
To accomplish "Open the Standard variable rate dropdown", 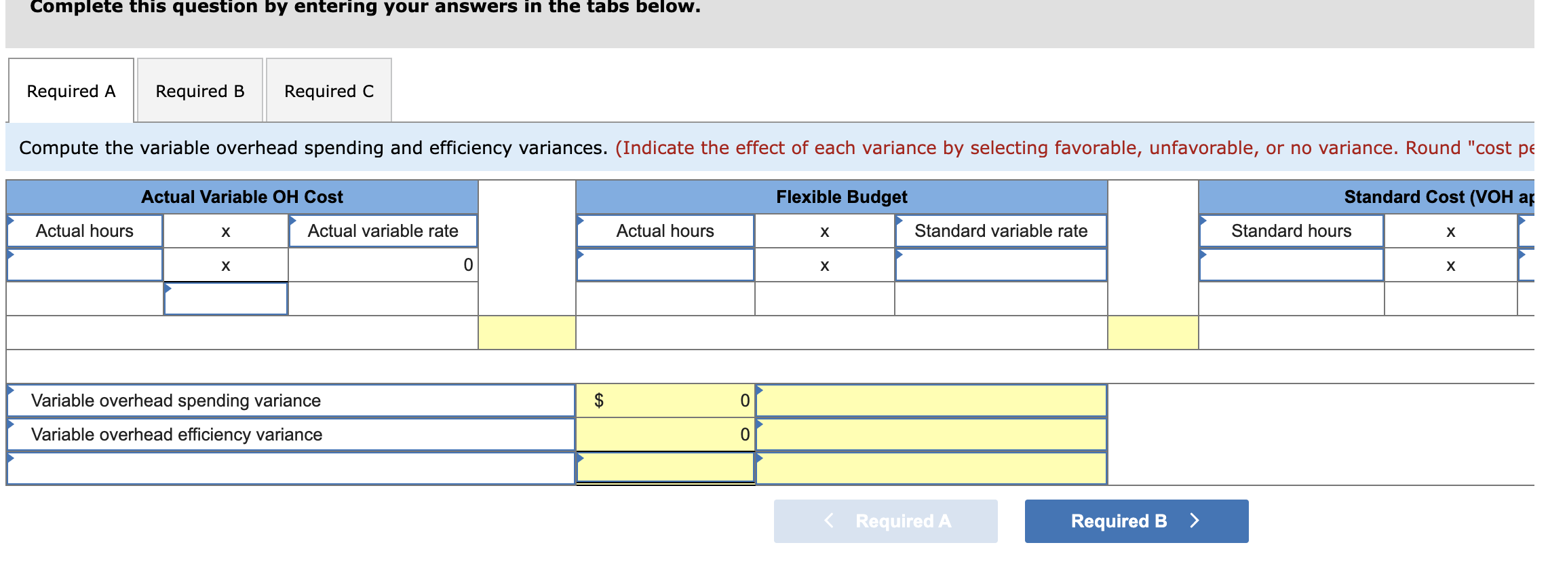I will (x=1001, y=231).
